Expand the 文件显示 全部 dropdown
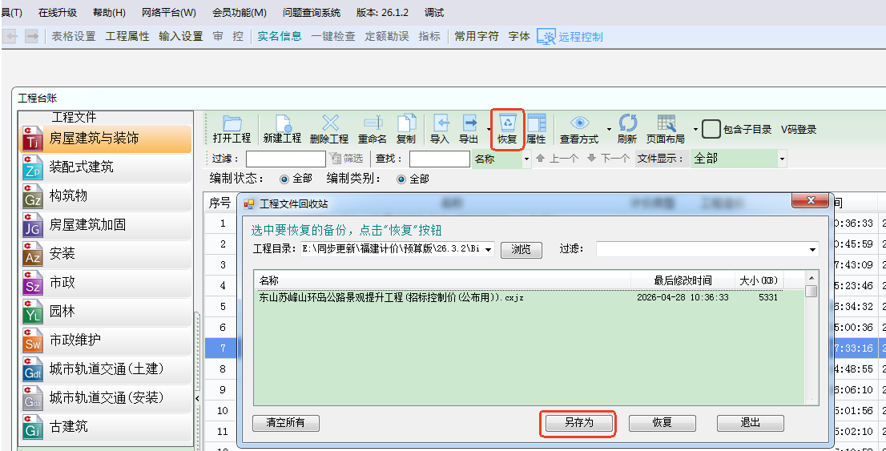 (x=782, y=159)
